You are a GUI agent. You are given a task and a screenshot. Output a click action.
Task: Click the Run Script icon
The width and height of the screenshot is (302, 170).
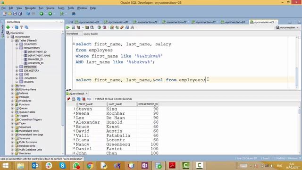[x=73, y=27]
